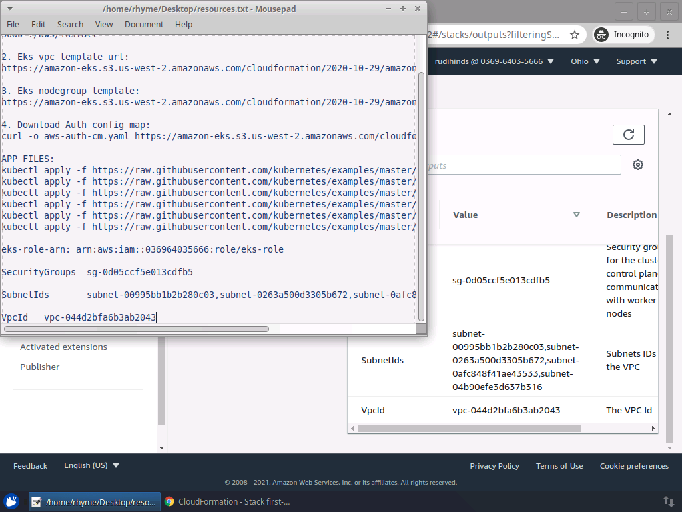
Task: Click the page scroll-down arrow in browser
Action: (x=669, y=447)
